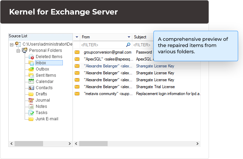Click the envelope icon for the ApexSQL email
The height and width of the screenshot is (159, 243).
(77, 59)
